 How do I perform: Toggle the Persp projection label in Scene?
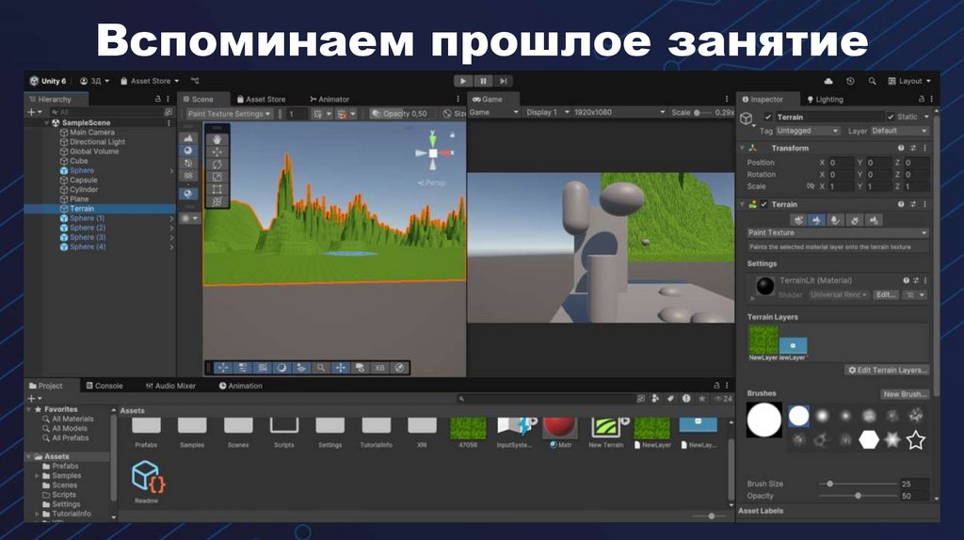coord(431,183)
